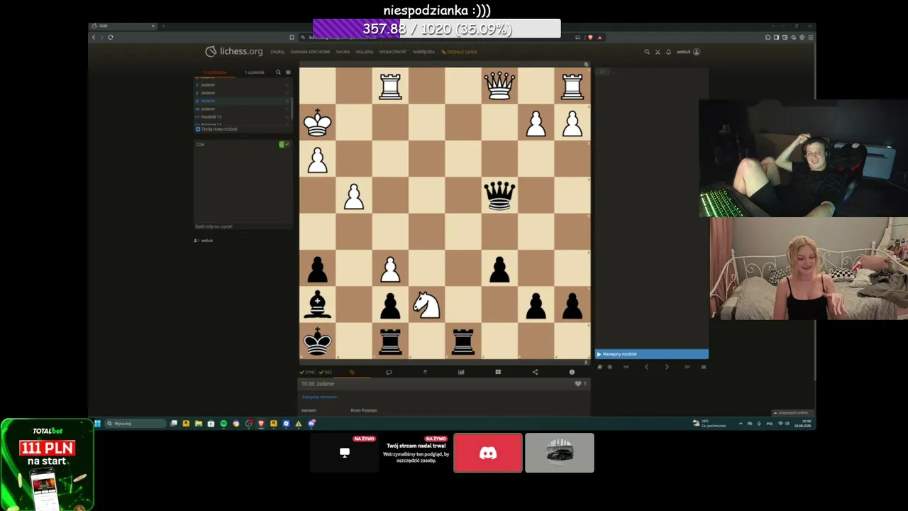Click the study chapter list scrollbar

tap(292, 108)
